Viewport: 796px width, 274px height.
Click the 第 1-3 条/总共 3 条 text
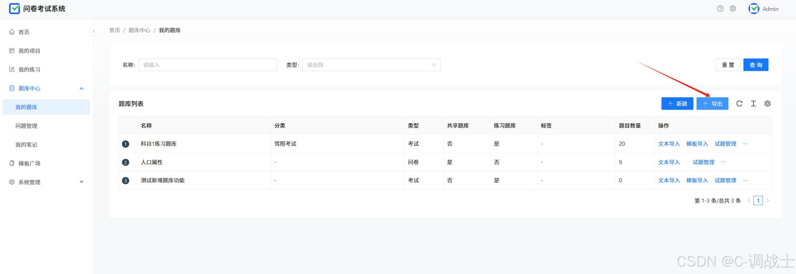point(717,200)
